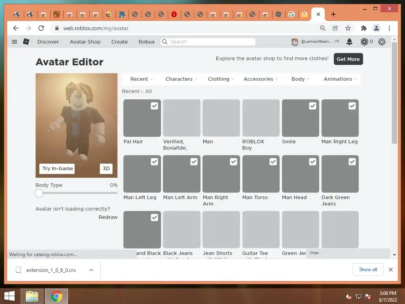Open the network tray icon
The image size is (405, 304).
[x=358, y=296]
